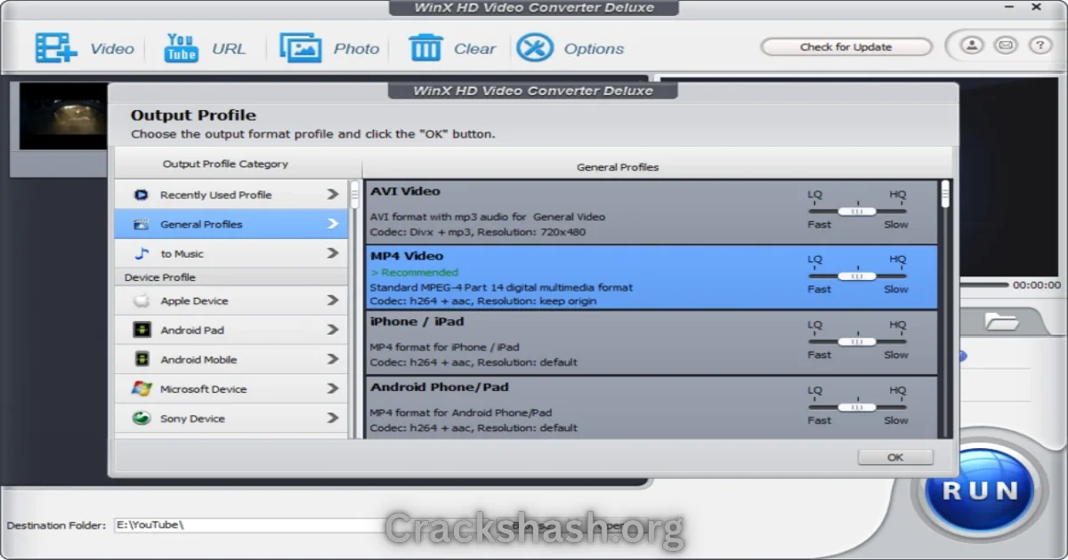1068x560 pixels.
Task: Select Android Mobile category label
Action: [198, 359]
